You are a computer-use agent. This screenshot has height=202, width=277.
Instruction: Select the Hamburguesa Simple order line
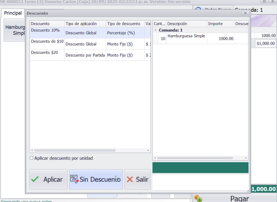pyautogui.click(x=186, y=38)
